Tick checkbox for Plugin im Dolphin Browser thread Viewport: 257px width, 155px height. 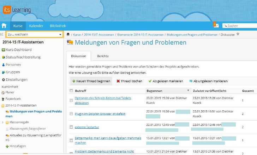[71, 114]
